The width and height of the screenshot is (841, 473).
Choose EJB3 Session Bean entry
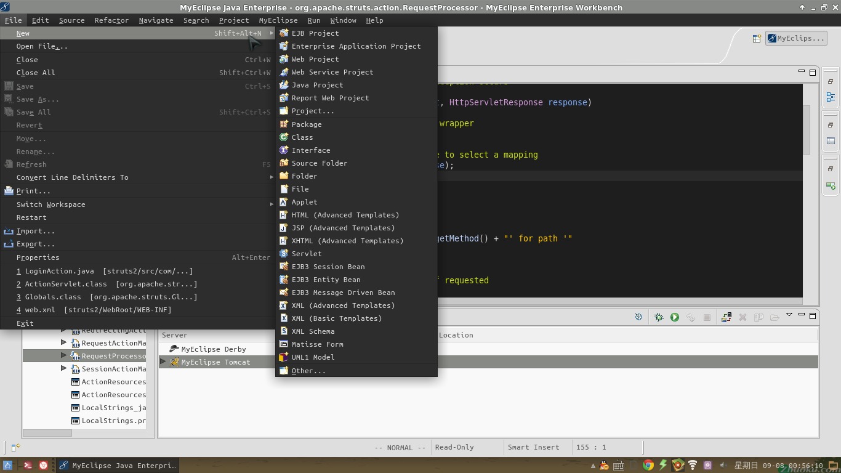[x=356, y=267]
